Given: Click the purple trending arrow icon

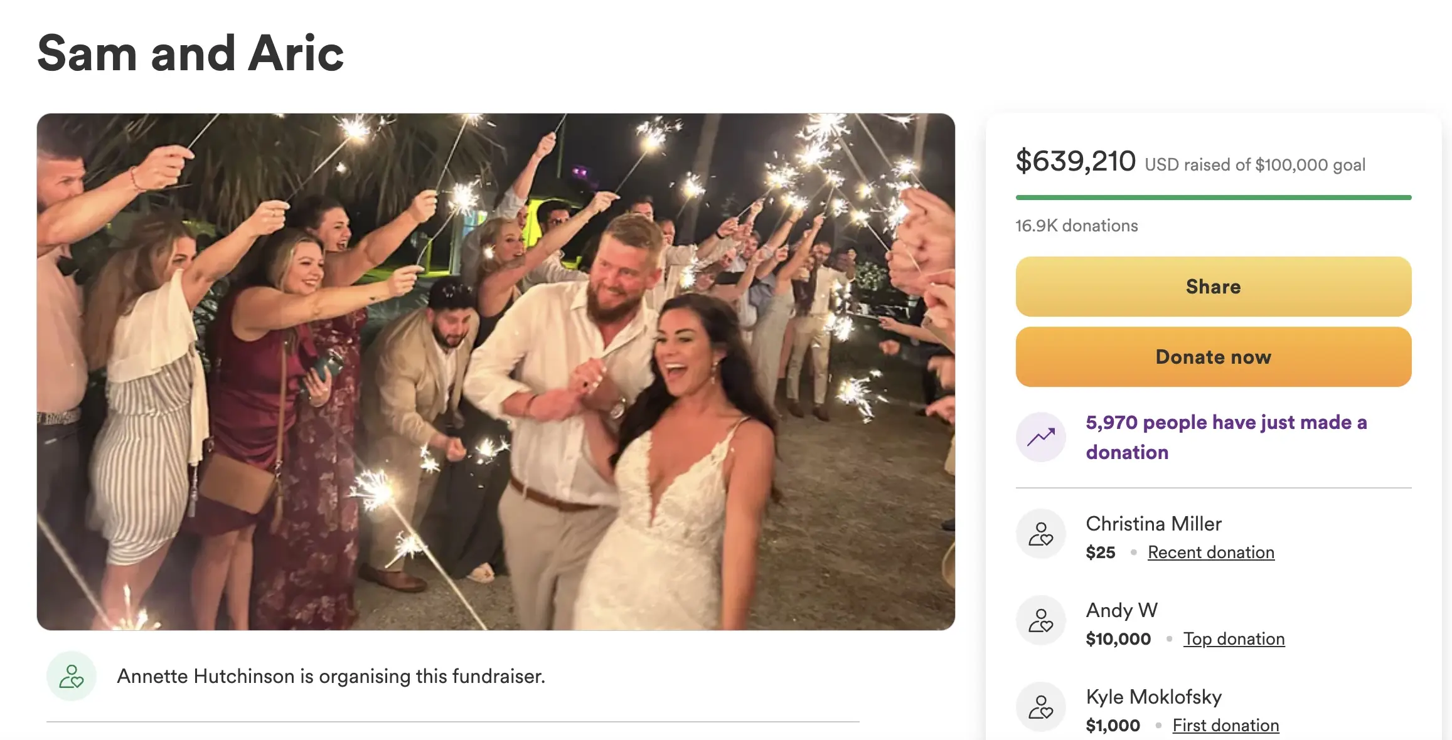Looking at the screenshot, I should (x=1040, y=437).
